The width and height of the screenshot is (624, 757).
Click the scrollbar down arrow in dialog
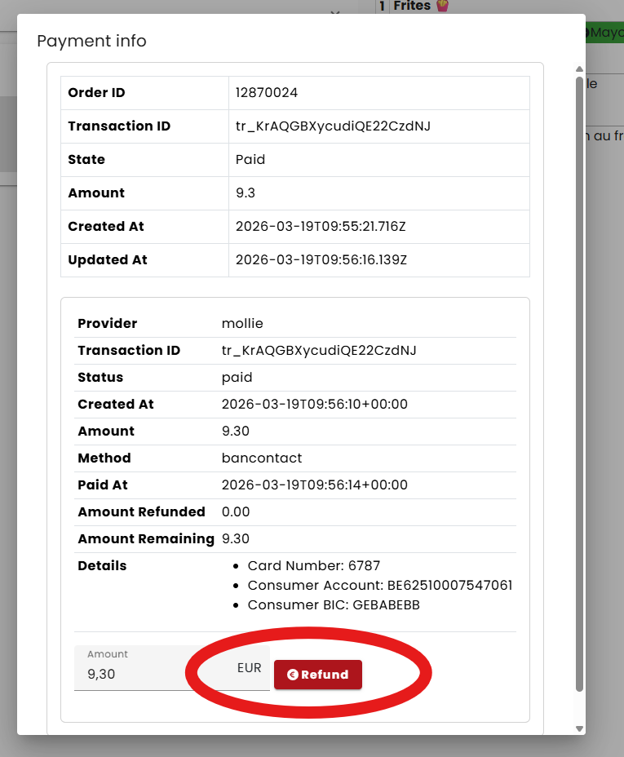(579, 728)
